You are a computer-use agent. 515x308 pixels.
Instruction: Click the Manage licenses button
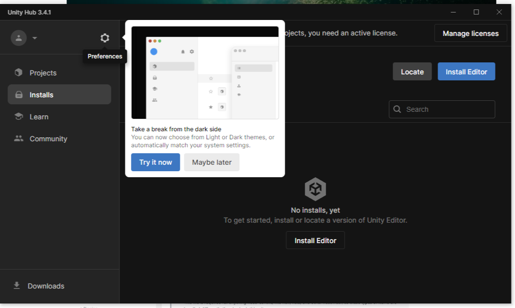(x=471, y=33)
